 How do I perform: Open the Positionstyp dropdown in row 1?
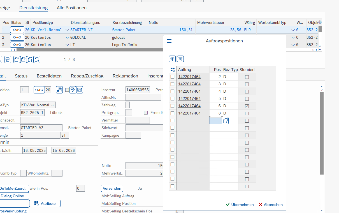pos(67,30)
